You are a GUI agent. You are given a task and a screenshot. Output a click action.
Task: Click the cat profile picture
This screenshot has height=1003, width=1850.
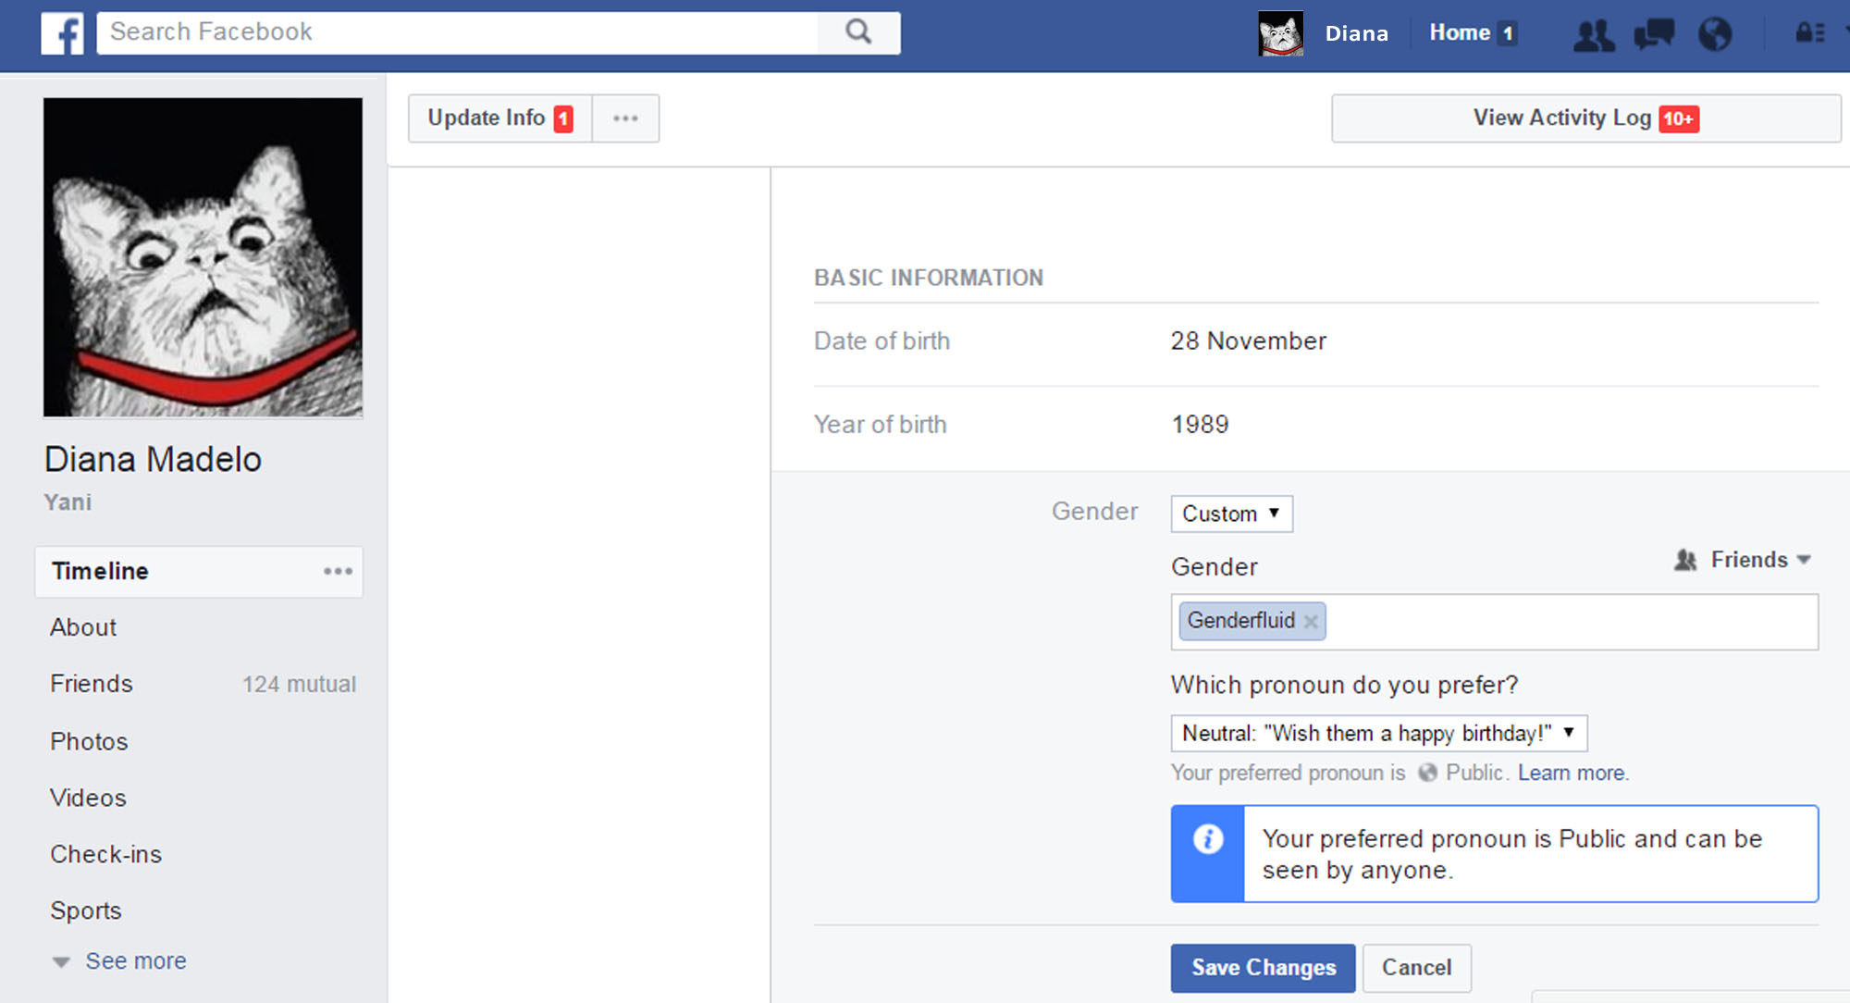(203, 257)
